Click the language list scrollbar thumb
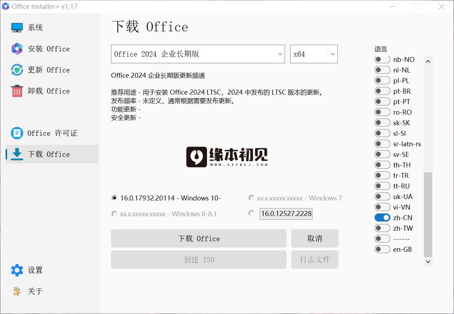The height and width of the screenshot is (314, 454). pos(428,214)
